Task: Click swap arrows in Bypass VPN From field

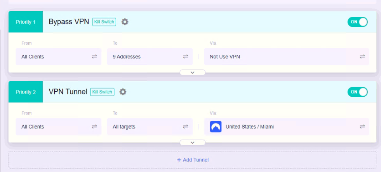Action: (x=94, y=57)
